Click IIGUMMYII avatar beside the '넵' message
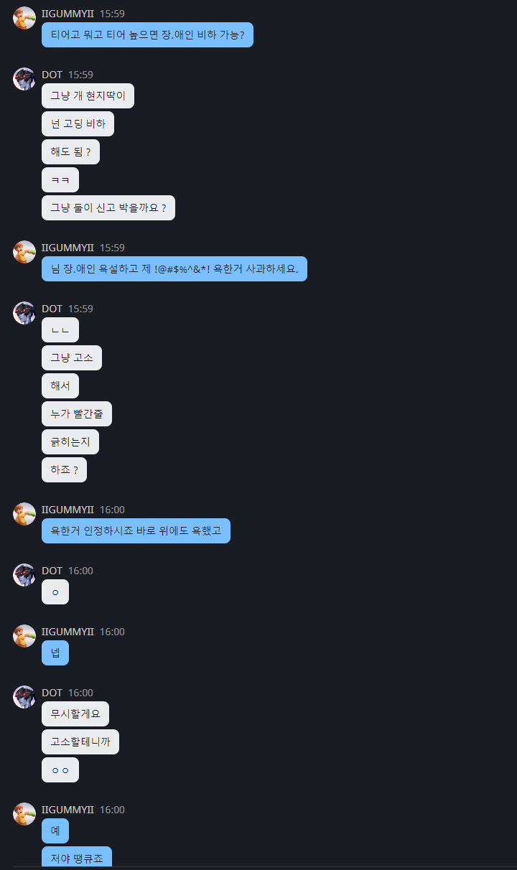 coord(24,636)
